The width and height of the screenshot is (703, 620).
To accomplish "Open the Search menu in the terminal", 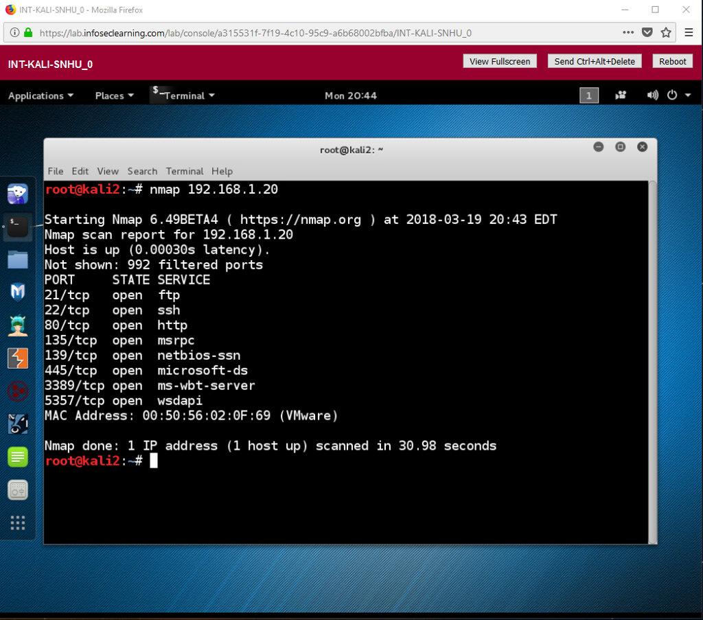I will click(x=142, y=171).
